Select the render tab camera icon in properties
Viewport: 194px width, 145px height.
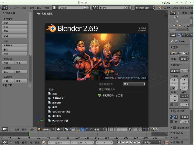(x=179, y=35)
